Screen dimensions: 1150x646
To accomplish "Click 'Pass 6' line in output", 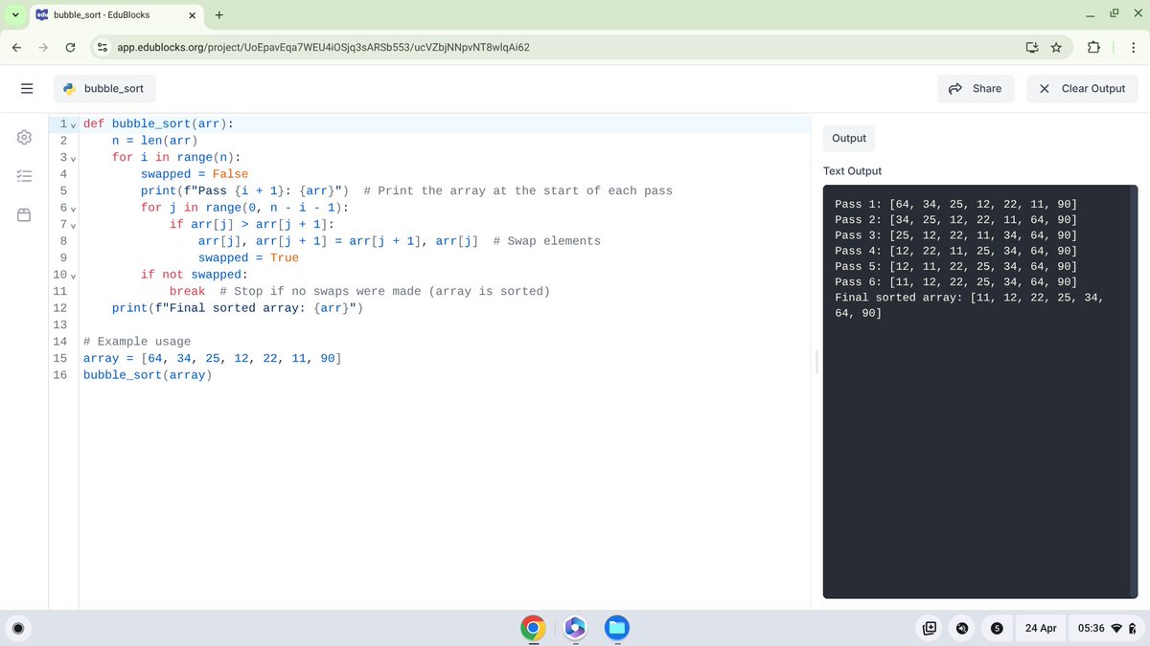I will pos(956,281).
